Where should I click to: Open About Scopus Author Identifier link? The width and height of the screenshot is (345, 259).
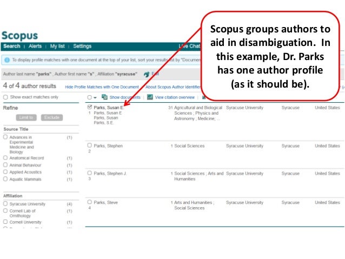pos(173,87)
